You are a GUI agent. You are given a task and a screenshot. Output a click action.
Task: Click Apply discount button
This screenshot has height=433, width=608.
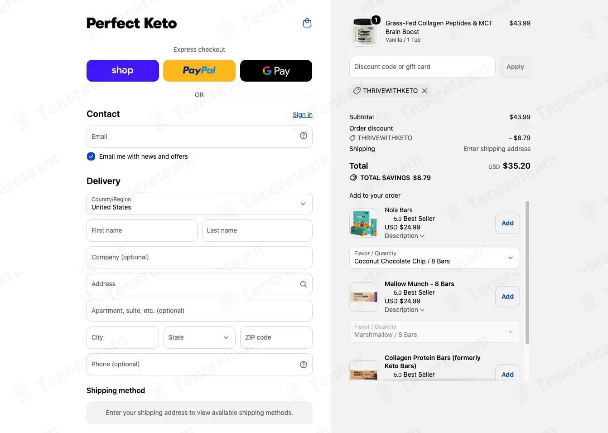pyautogui.click(x=515, y=67)
